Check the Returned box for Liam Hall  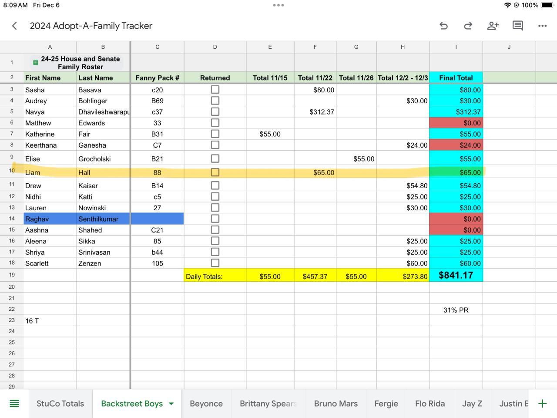[215, 172]
